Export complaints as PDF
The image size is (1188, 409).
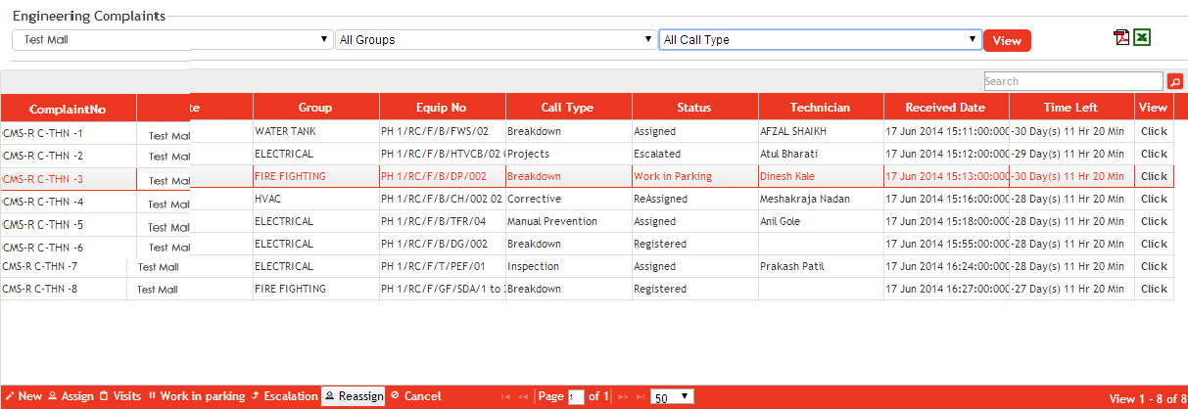pos(1121,37)
